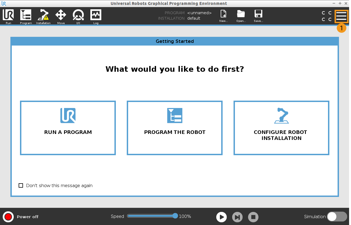Check "Don't show this message again"
The width and height of the screenshot is (351, 225).
21,185
